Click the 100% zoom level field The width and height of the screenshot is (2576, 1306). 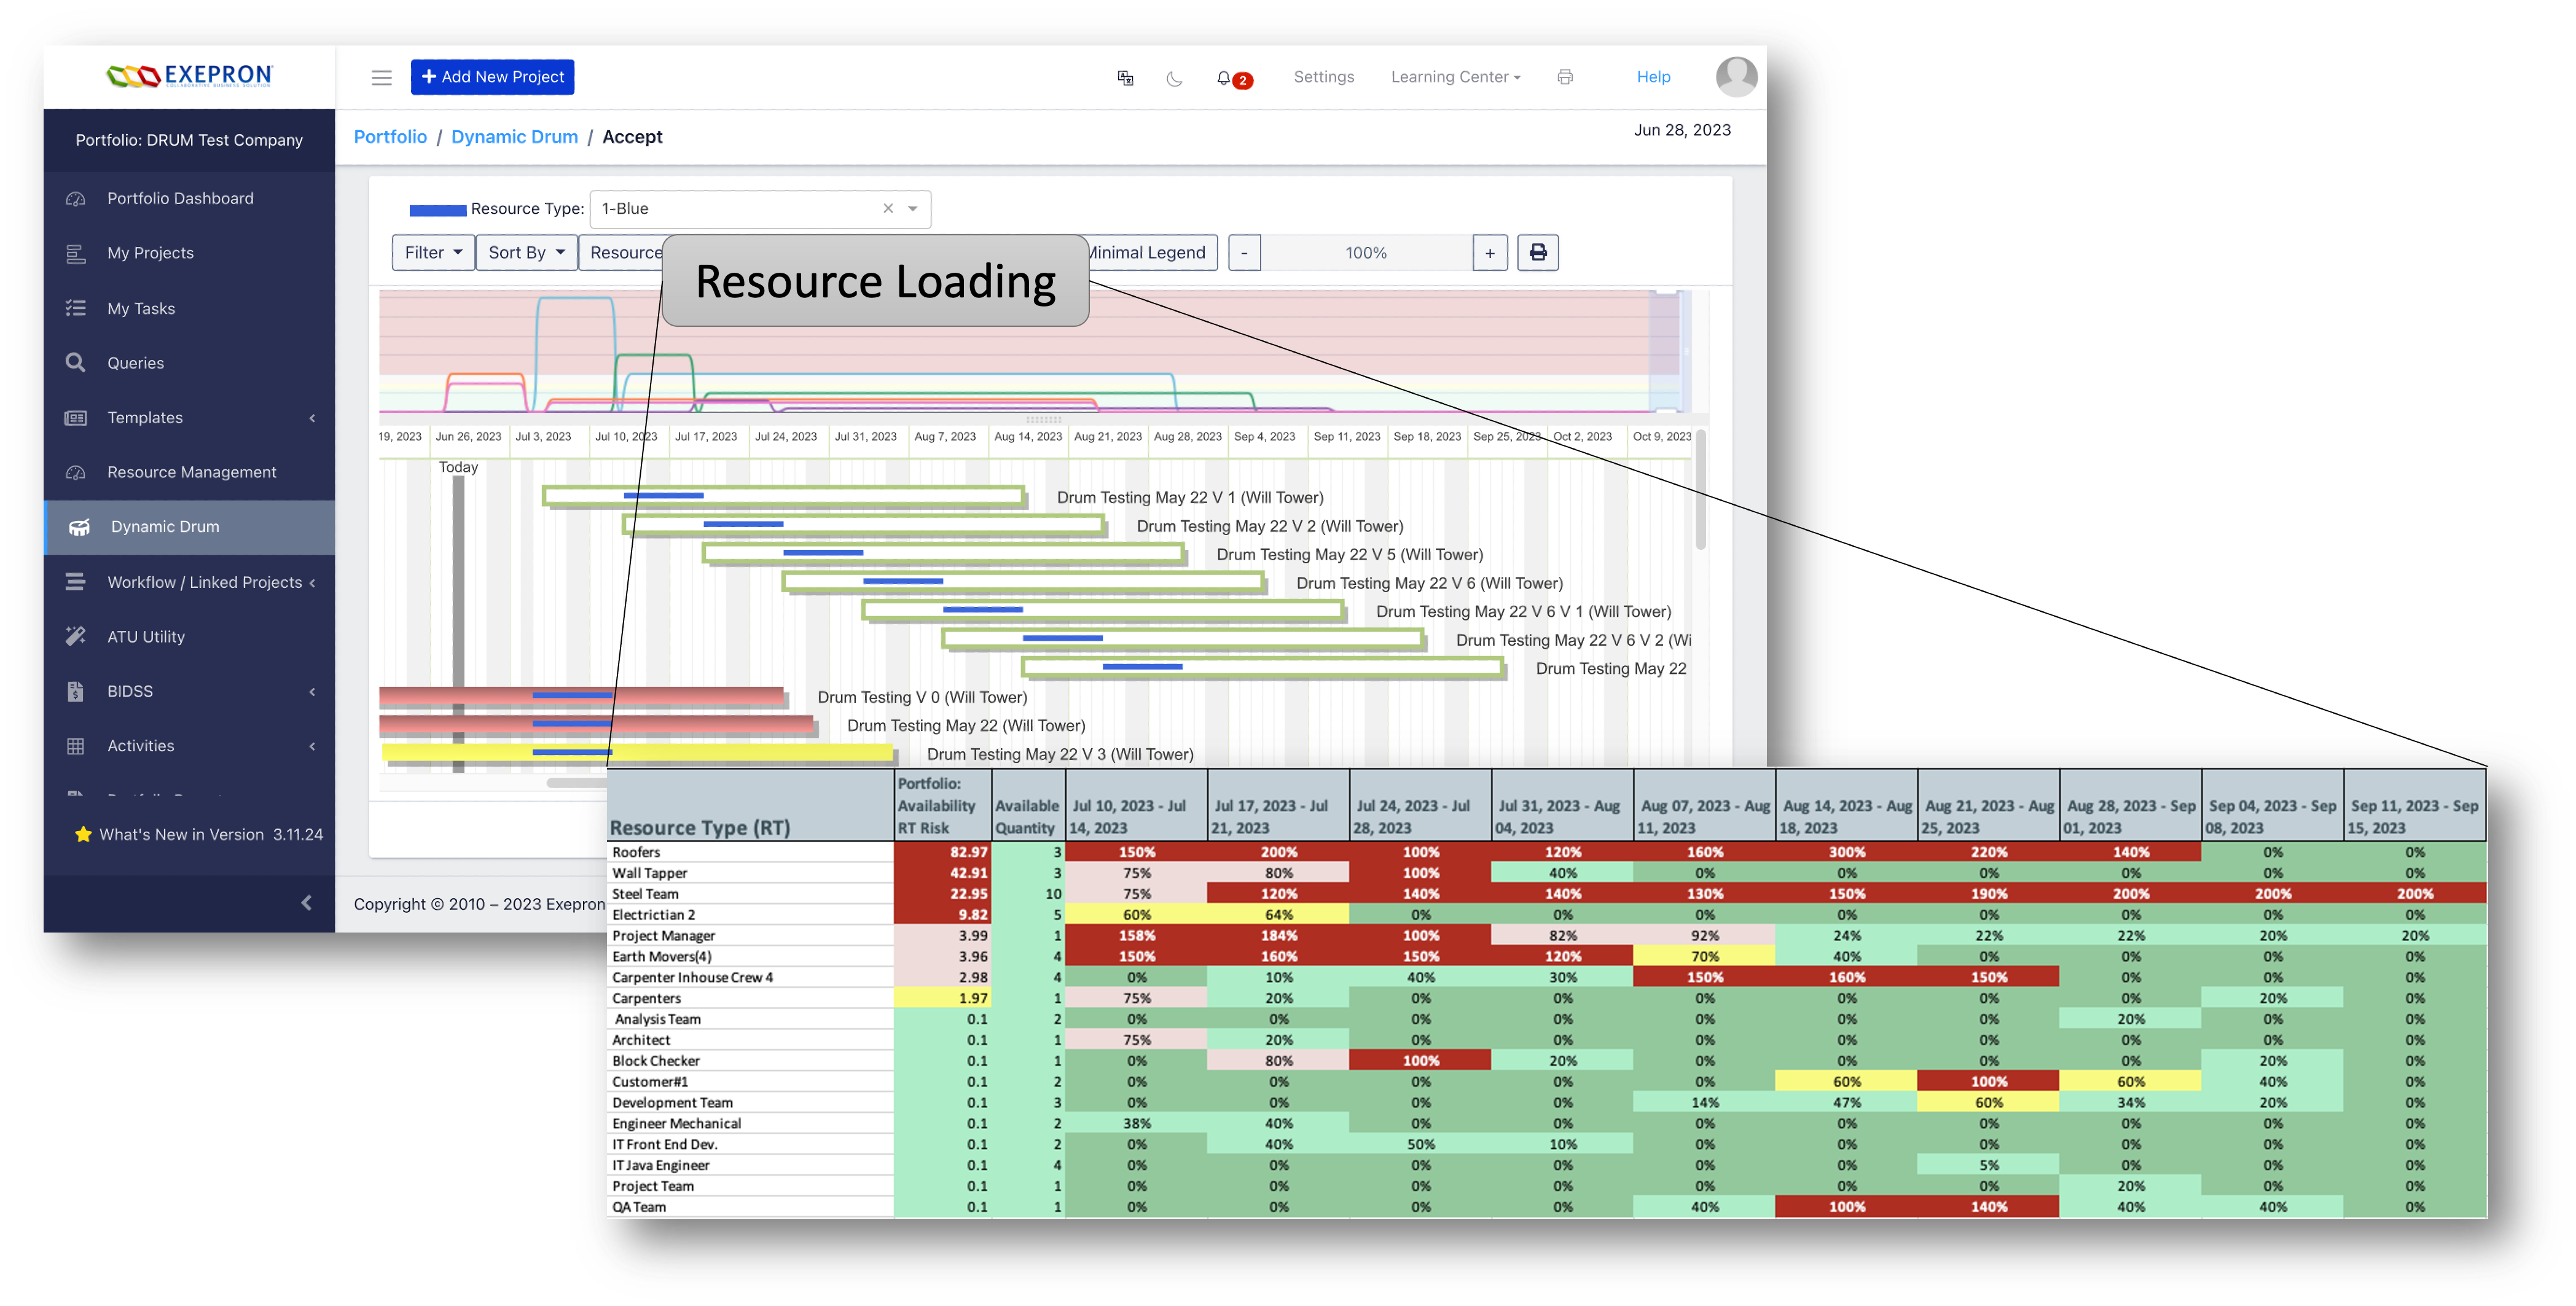(1366, 252)
